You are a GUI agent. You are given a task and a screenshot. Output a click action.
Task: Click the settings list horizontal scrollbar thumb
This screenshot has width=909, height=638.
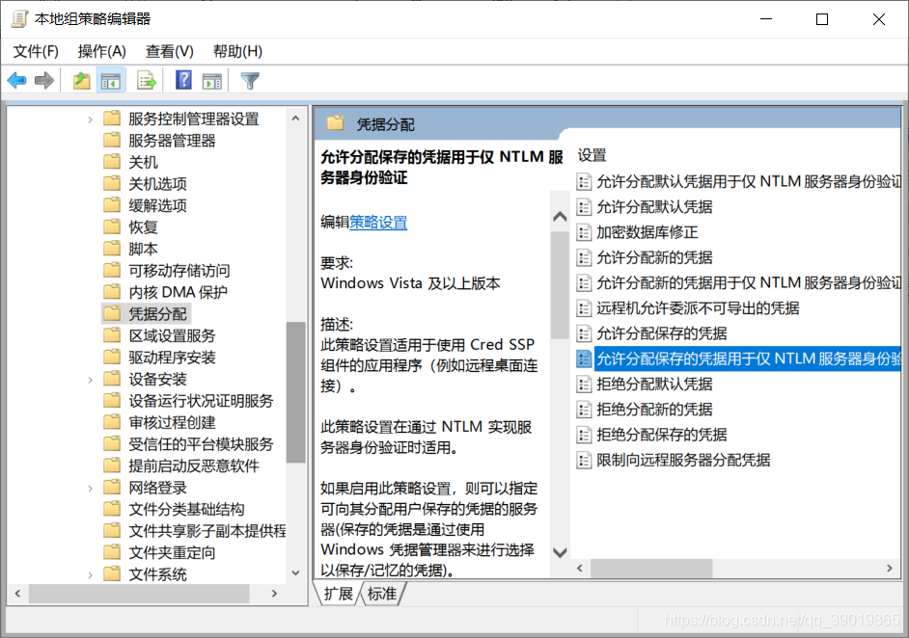pos(651,569)
